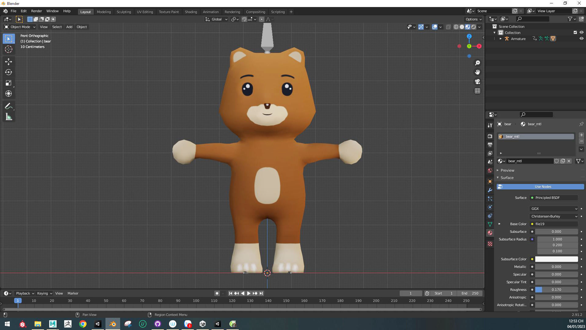Expand the Armature tree item
The height and width of the screenshot is (330, 586).
click(501, 39)
